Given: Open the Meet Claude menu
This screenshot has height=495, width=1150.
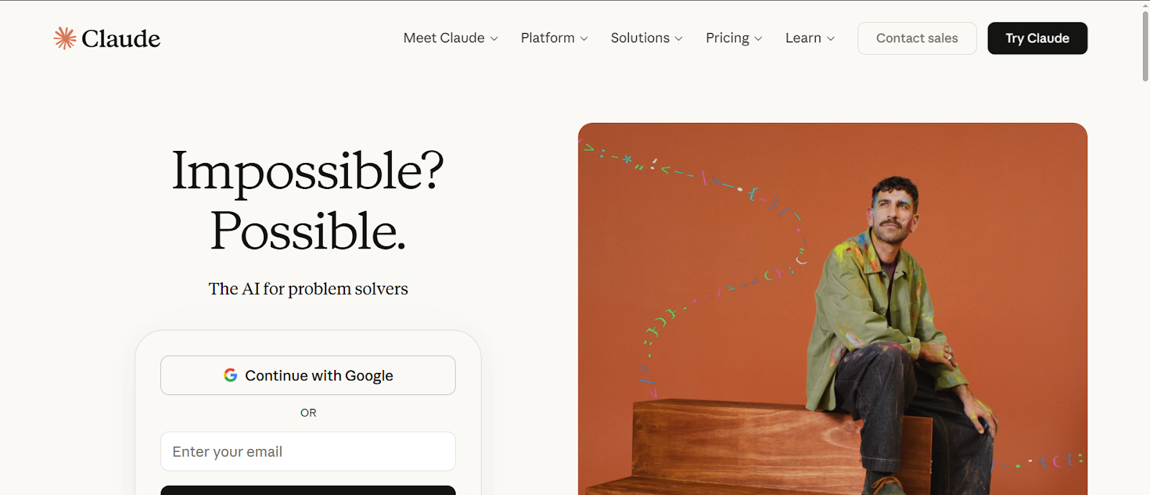Looking at the screenshot, I should click(443, 38).
